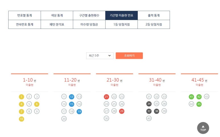Open the 색상 통계 tab
The image size is (220, 137).
point(57,16)
